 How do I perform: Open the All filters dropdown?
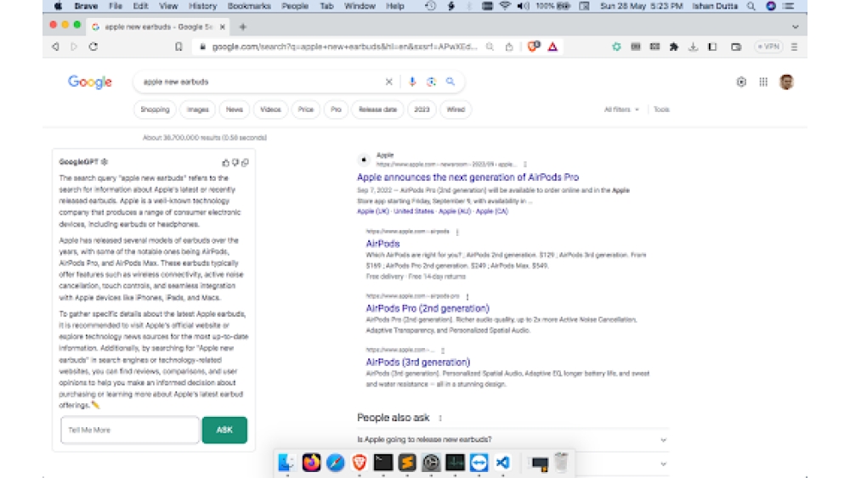[621, 110]
